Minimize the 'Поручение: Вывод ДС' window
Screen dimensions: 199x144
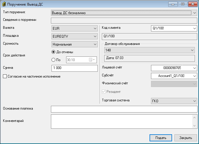[x=173, y=4]
